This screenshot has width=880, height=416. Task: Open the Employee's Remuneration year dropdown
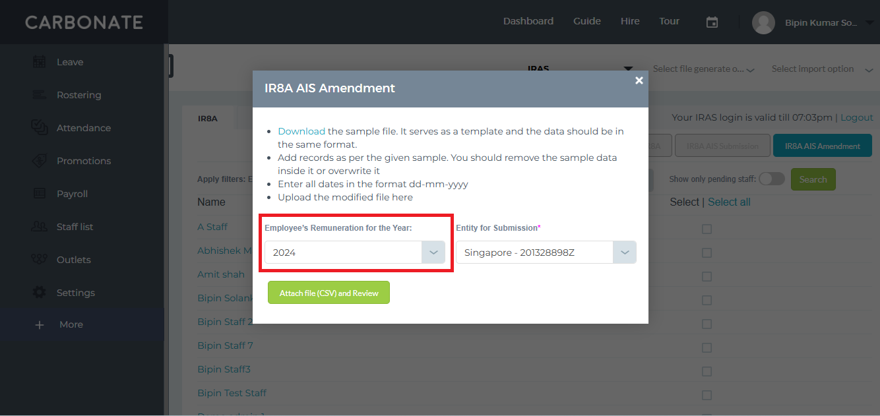[355, 252]
